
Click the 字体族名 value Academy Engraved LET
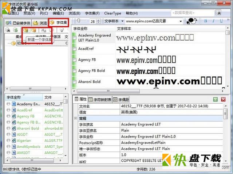tap(141, 124)
